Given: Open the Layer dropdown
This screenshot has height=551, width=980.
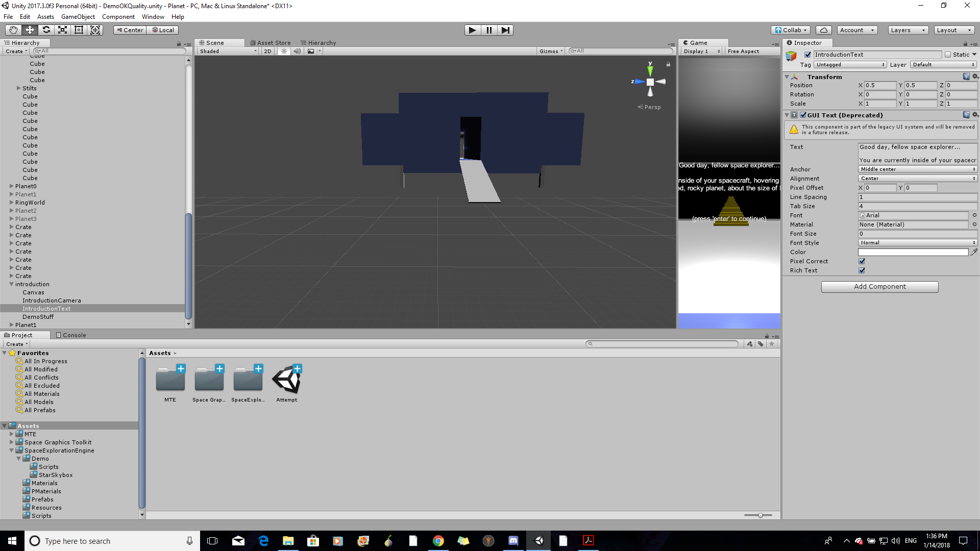Looking at the screenshot, I should 943,65.
